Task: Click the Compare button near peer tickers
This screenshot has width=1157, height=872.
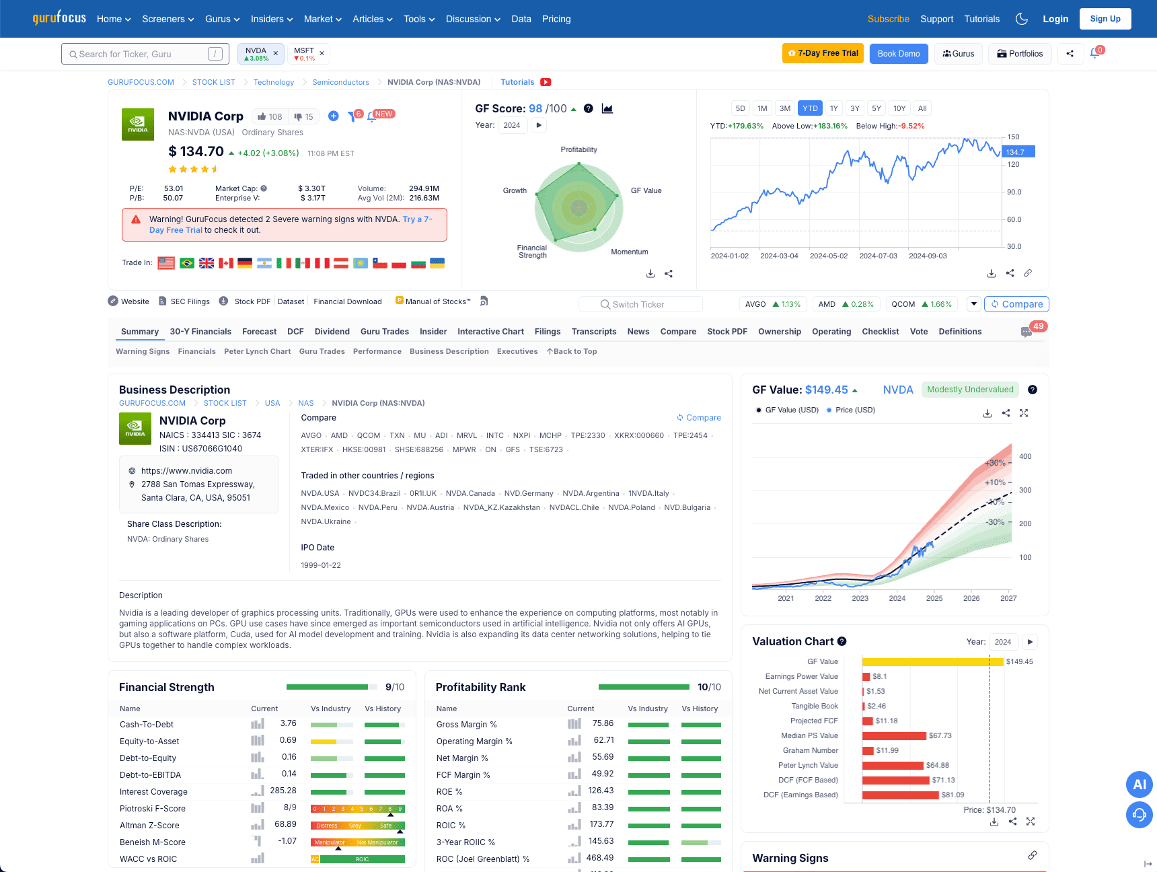Action: [x=1016, y=304]
